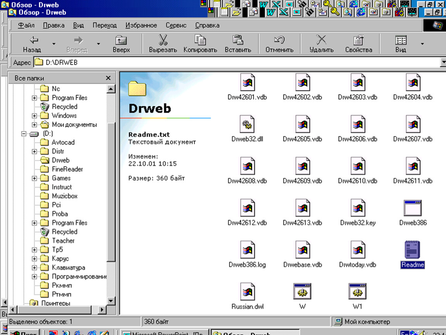Paste using the Вставить toolbar icon
446x335 pixels.
238,44
